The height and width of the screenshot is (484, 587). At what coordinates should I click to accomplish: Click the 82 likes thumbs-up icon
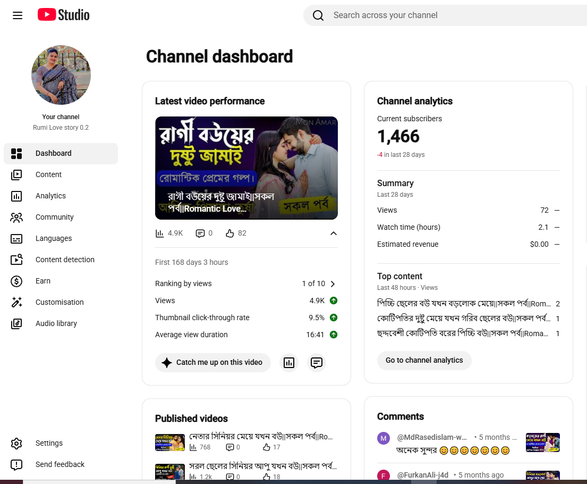pyautogui.click(x=230, y=233)
